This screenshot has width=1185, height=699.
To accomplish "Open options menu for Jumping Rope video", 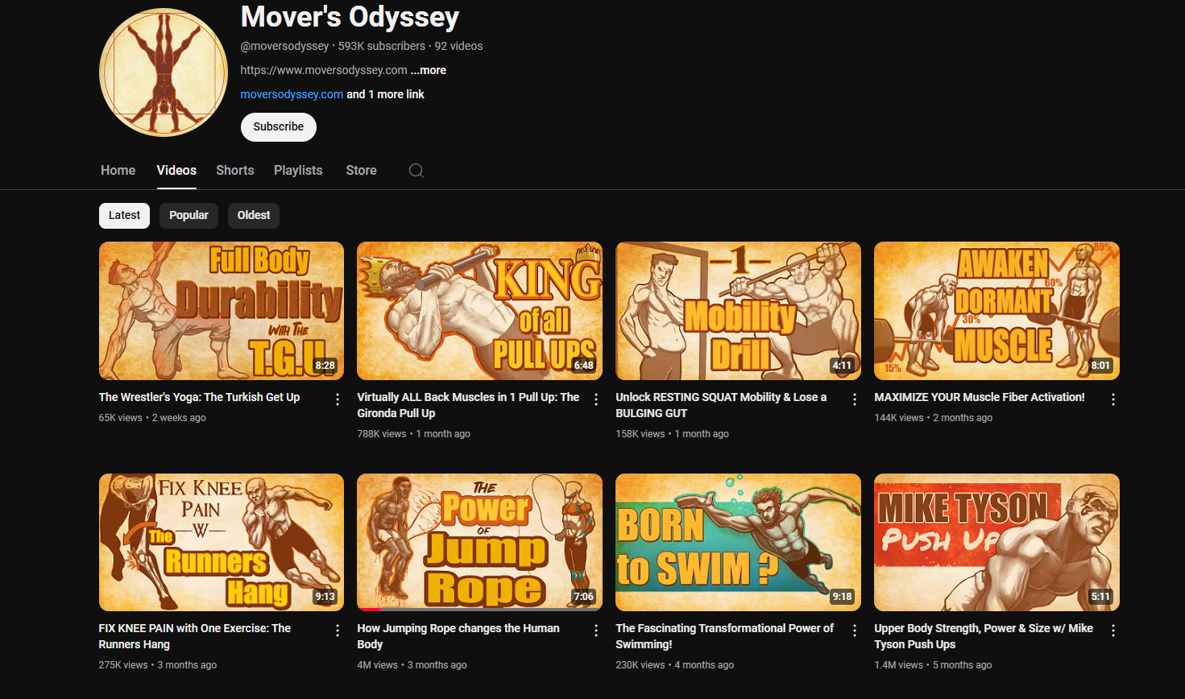I will click(596, 631).
